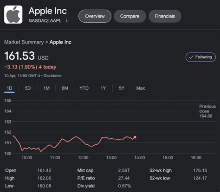Click the 10 Apr, 13:50 GMT-4 timestamp
Viewport: 220px width, 192px height.
22,76
